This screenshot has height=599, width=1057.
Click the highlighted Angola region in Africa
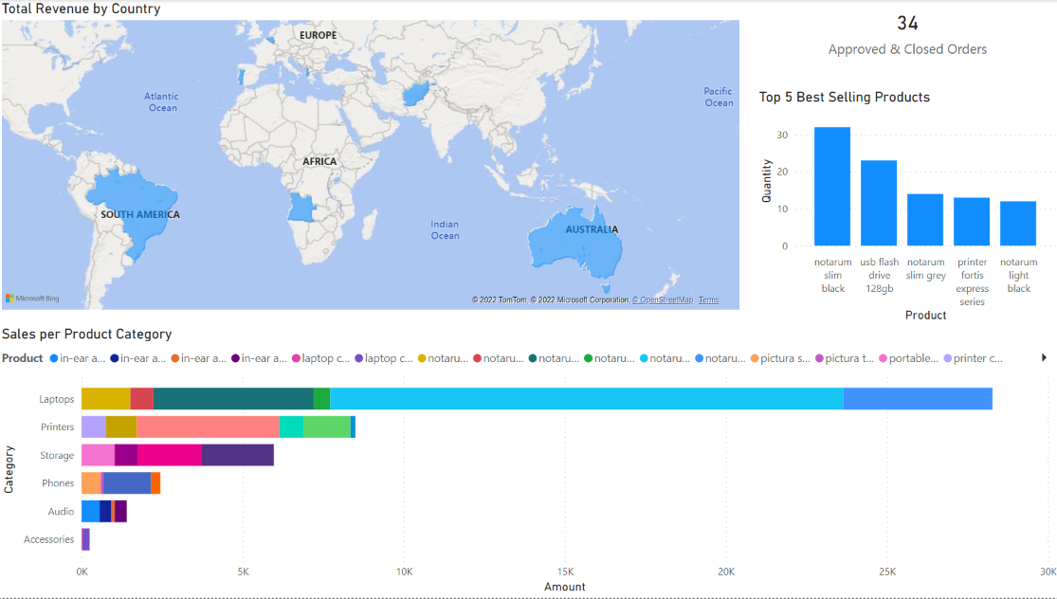coord(301,208)
